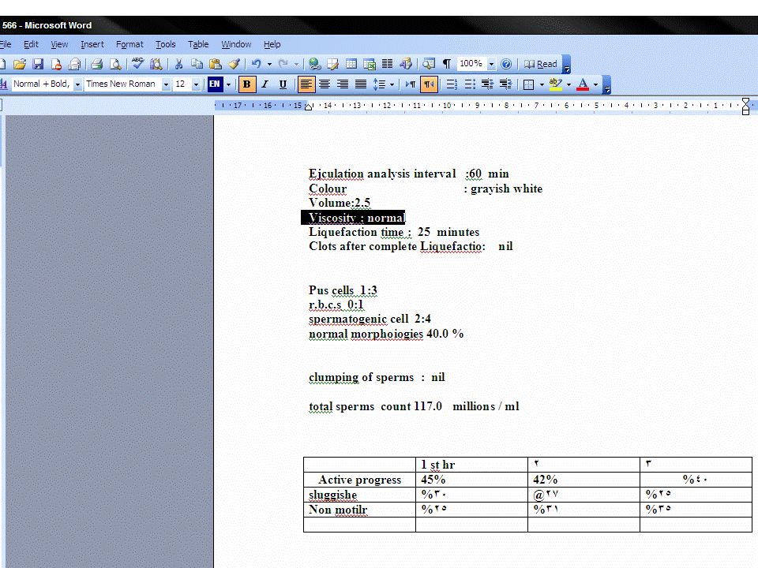Click the Read button

click(x=541, y=64)
